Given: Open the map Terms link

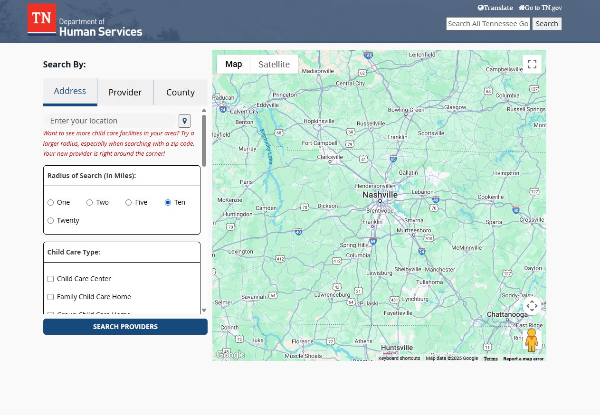Looking at the screenshot, I should 491,359.
